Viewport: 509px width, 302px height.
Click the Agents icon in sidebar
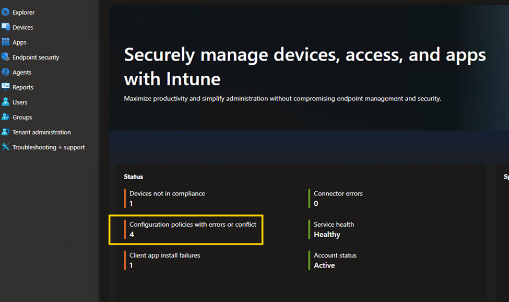tap(6, 72)
